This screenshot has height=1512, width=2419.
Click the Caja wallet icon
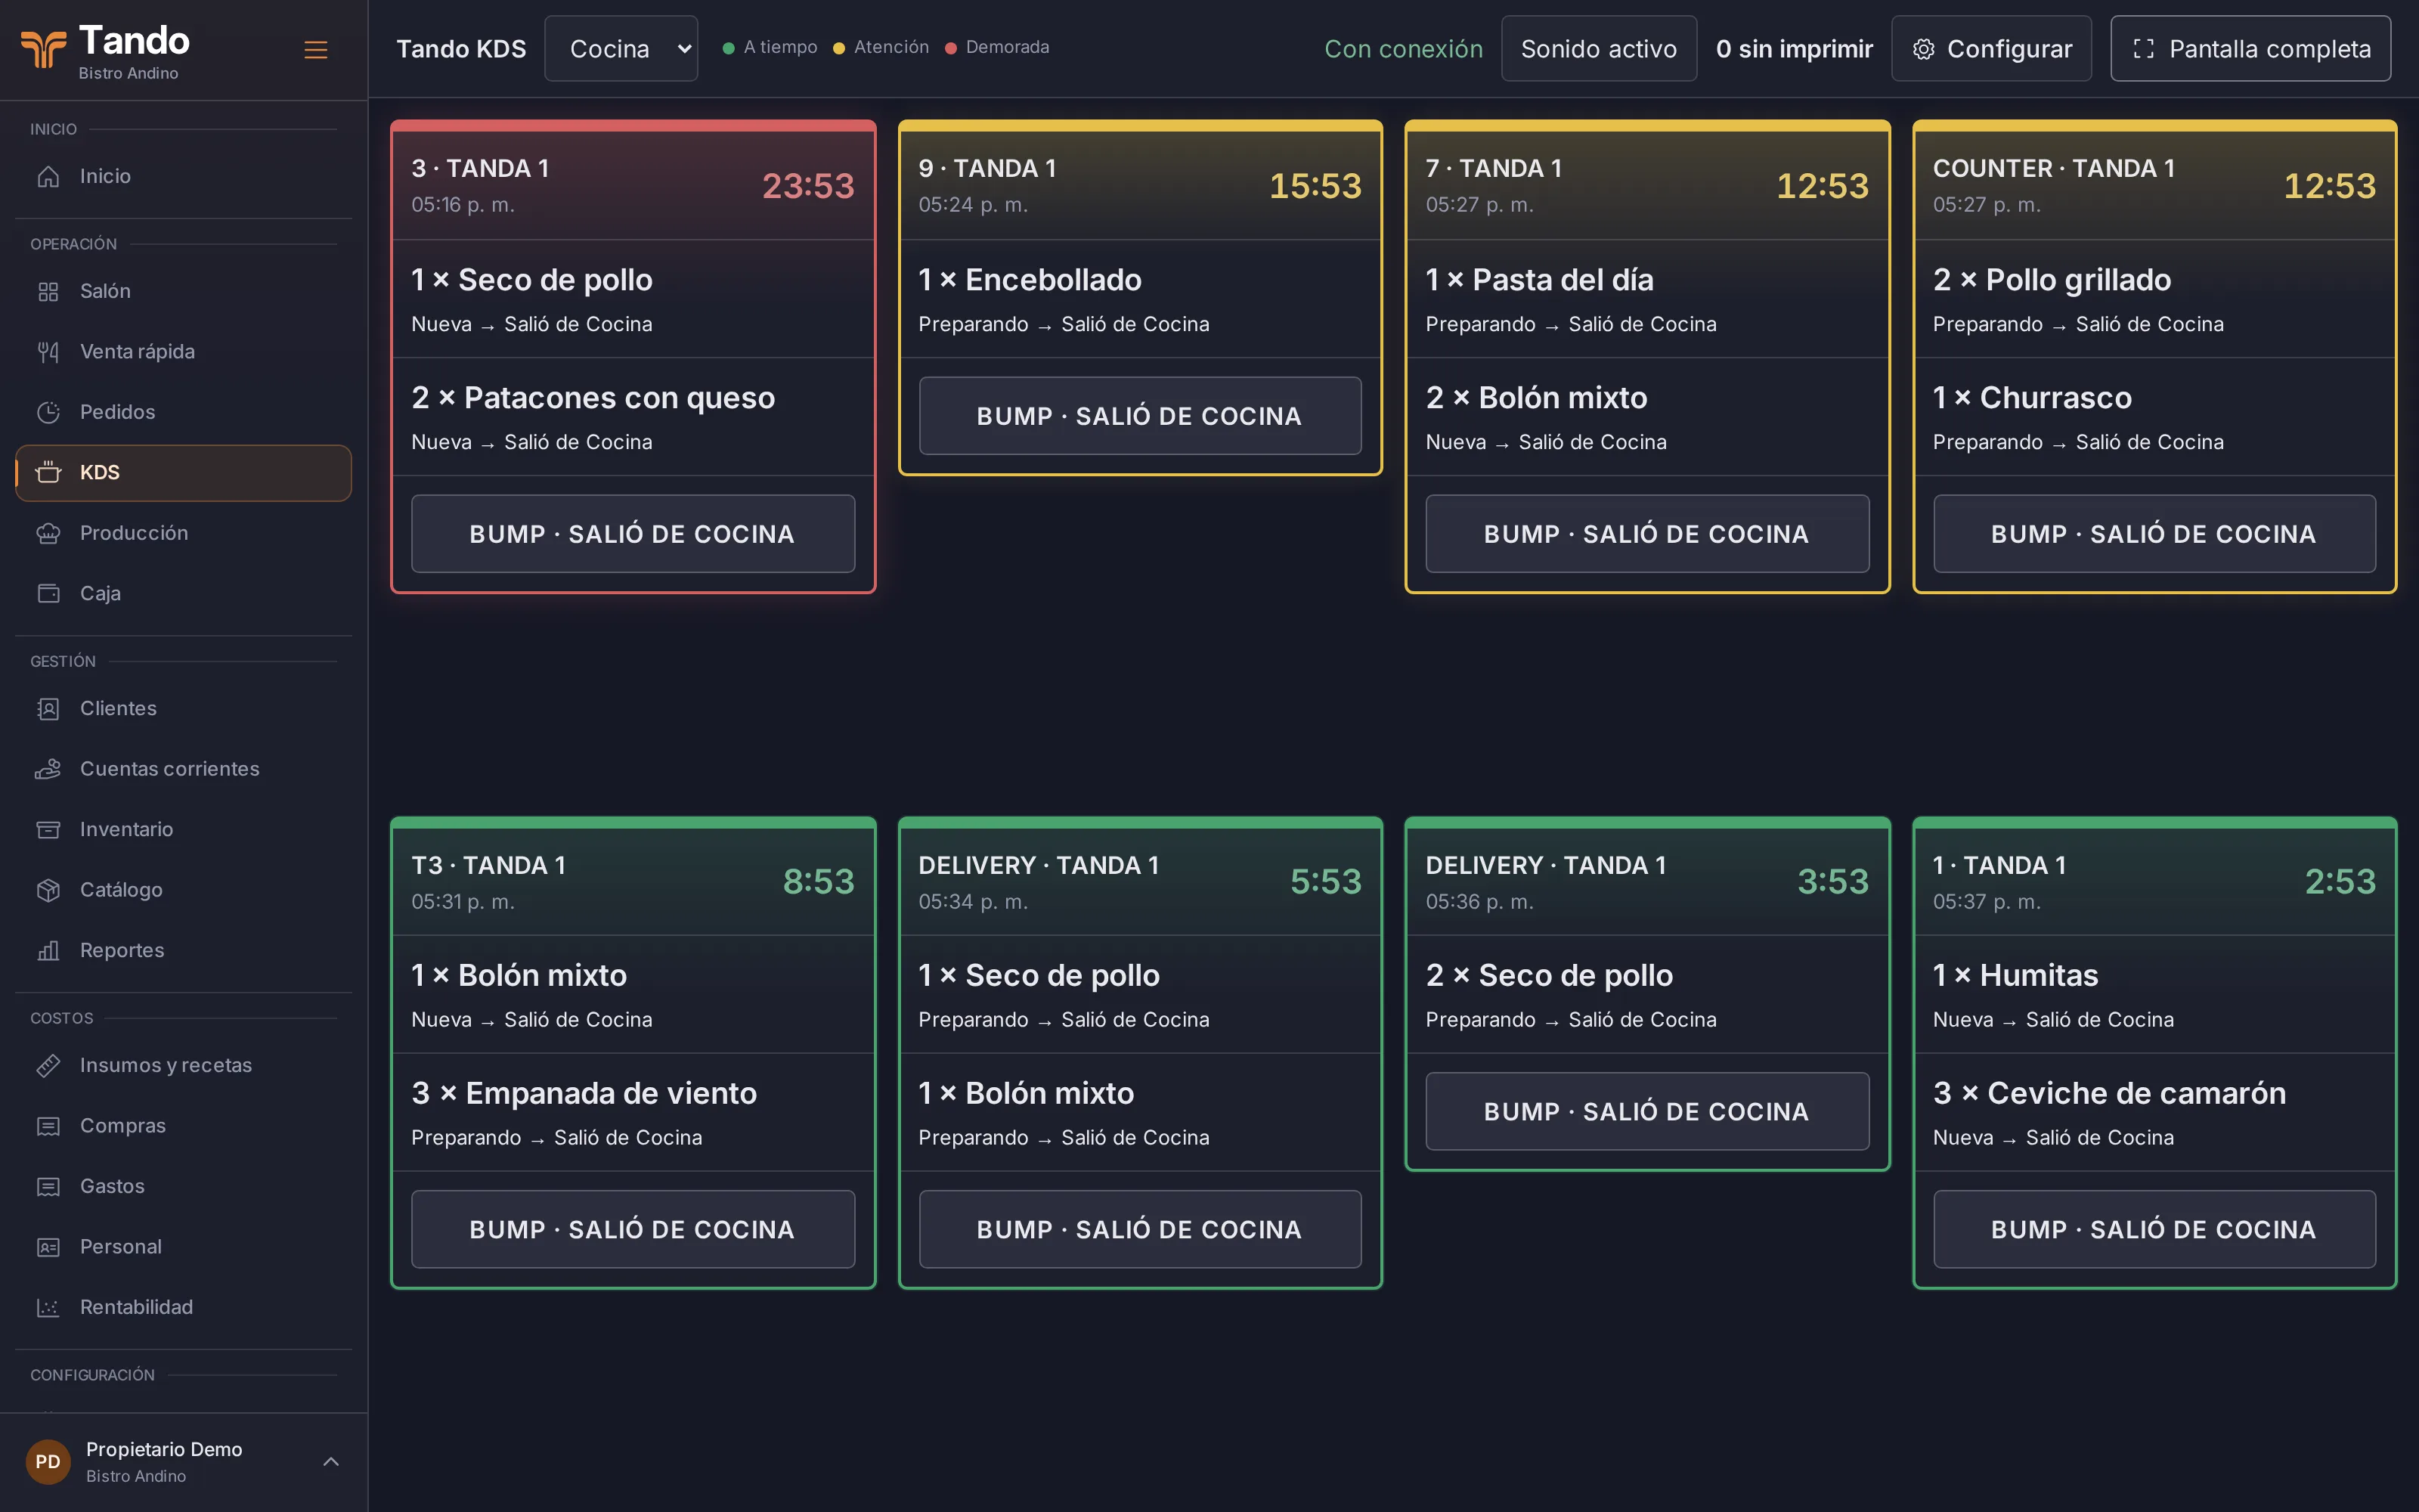click(48, 593)
